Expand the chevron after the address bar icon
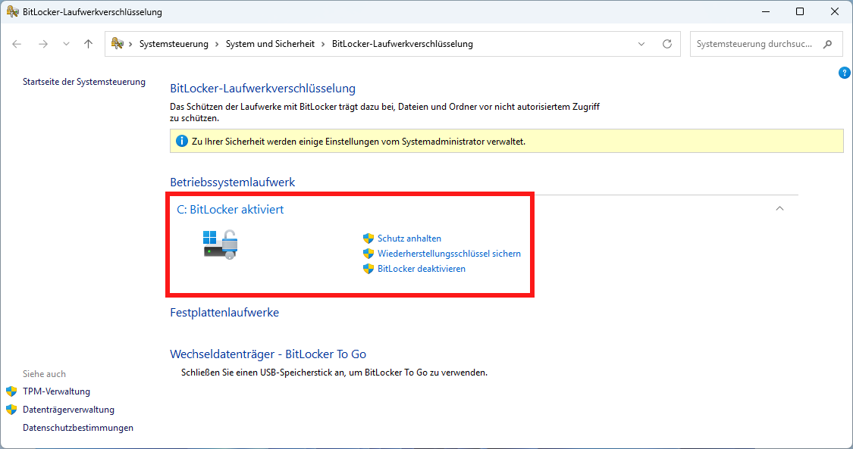Screen dimensions: 853x449 (130, 44)
